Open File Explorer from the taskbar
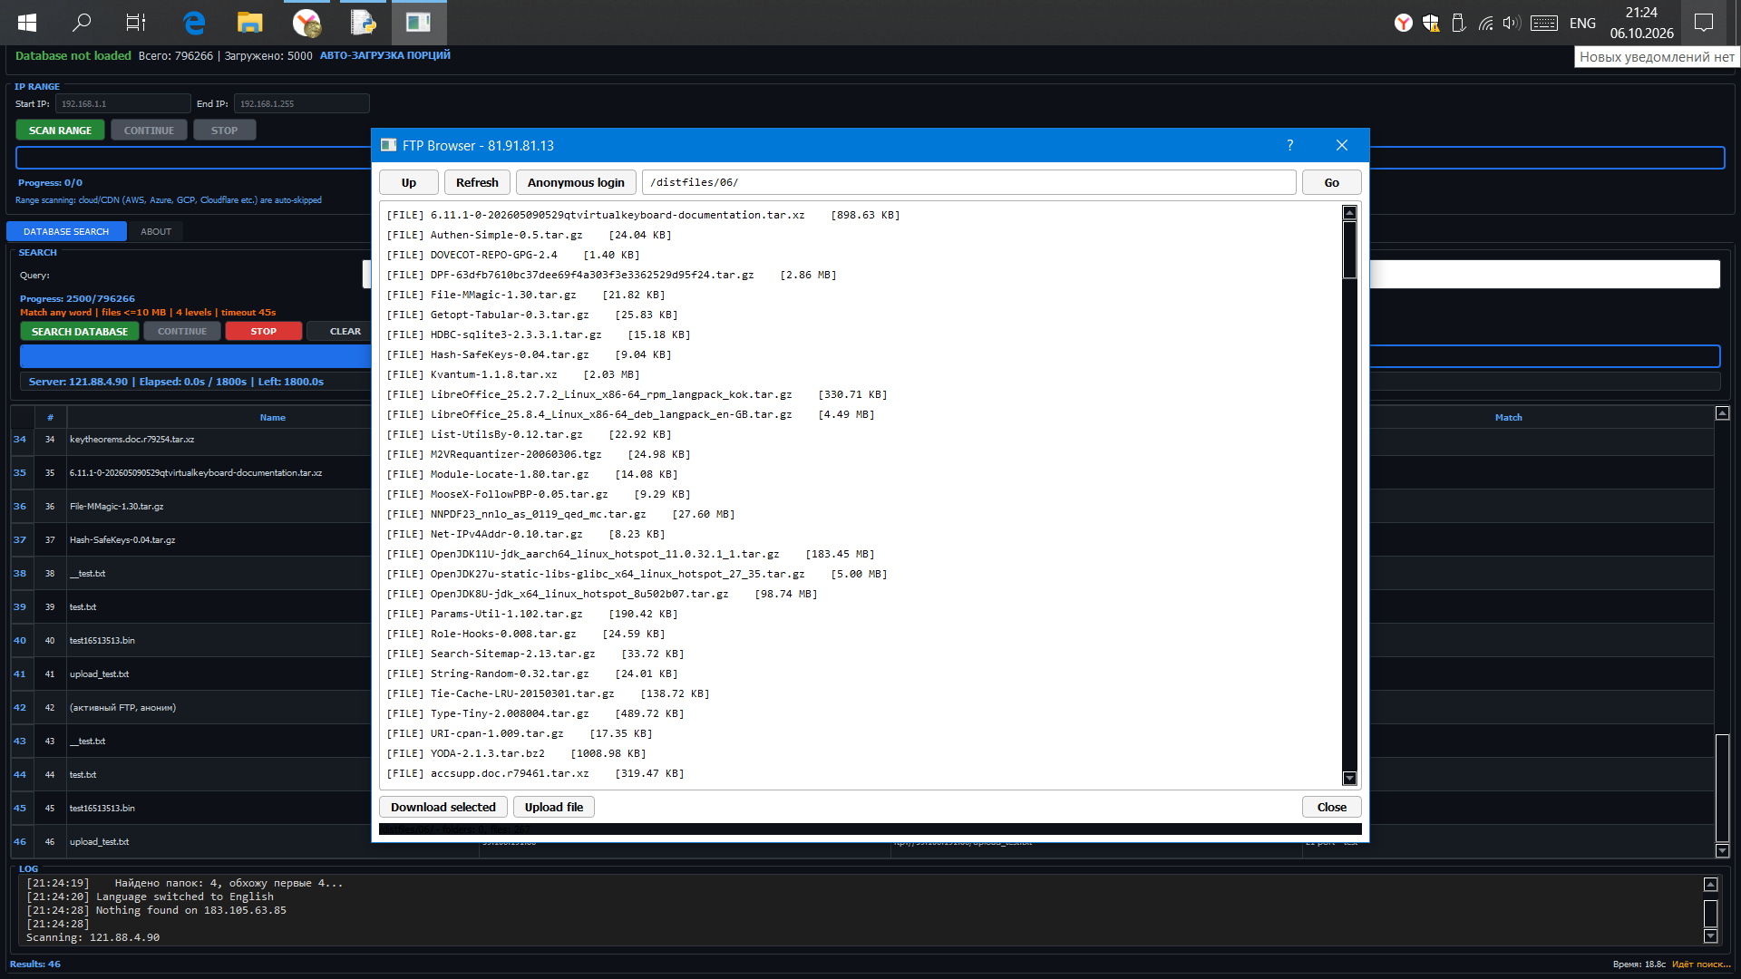The image size is (1741, 979). (249, 23)
